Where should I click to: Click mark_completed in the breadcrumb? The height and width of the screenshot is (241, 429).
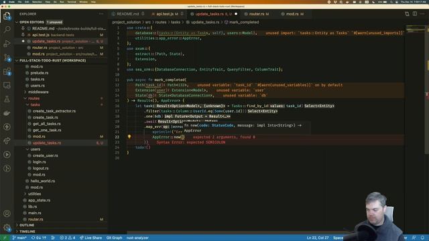pos(244,22)
